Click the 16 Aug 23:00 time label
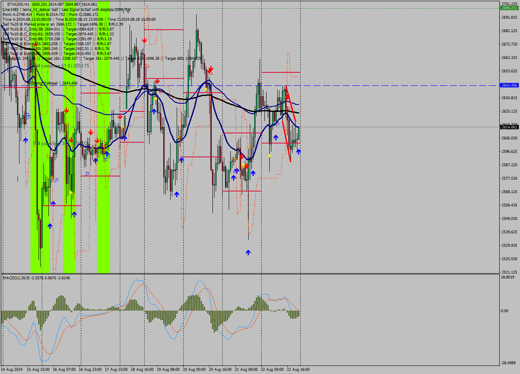 pyautogui.click(x=90, y=370)
